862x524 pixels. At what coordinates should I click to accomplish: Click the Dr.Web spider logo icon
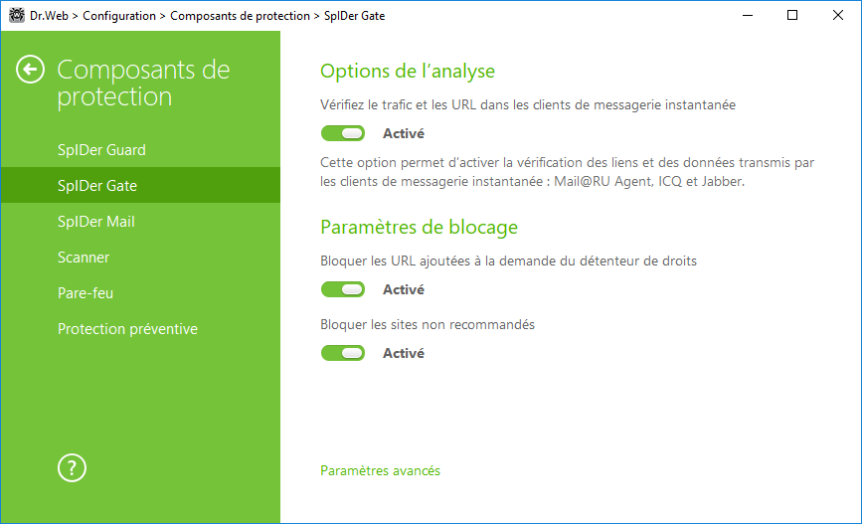point(17,15)
